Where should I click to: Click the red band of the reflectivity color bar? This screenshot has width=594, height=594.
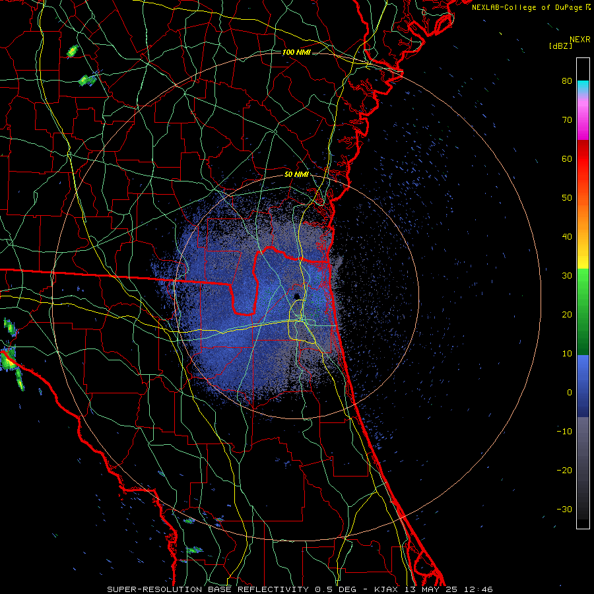583,159
